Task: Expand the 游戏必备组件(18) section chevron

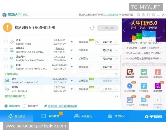Action: 116,96
